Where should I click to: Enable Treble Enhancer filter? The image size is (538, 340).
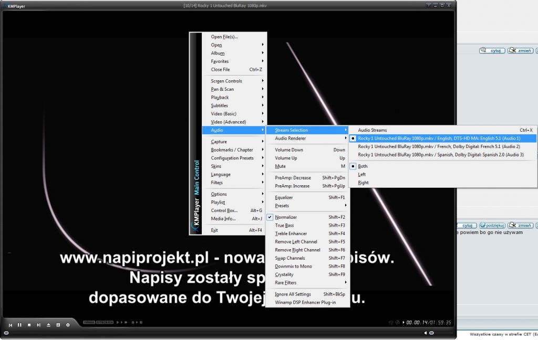[x=307, y=233]
